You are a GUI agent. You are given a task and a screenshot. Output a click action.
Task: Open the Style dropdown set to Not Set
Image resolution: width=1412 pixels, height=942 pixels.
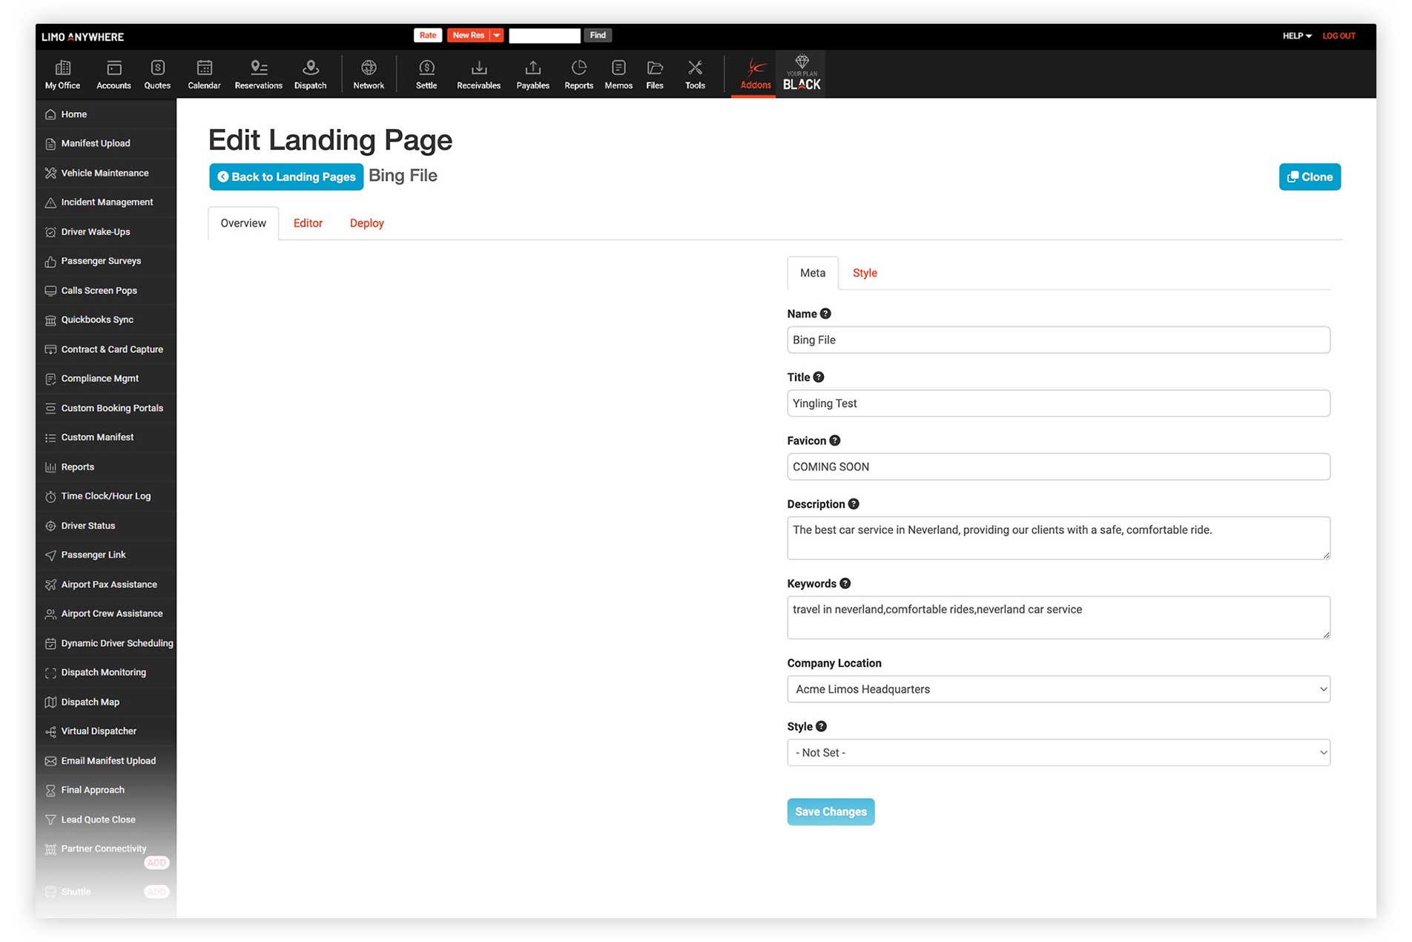tap(1058, 752)
